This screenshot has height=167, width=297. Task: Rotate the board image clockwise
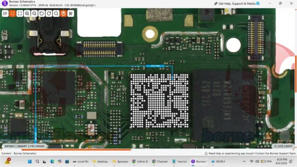49,13
